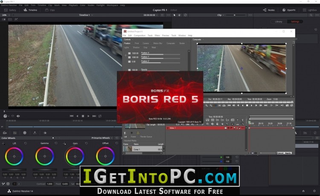Click the Resolve viewer play button

[x=88, y=116]
